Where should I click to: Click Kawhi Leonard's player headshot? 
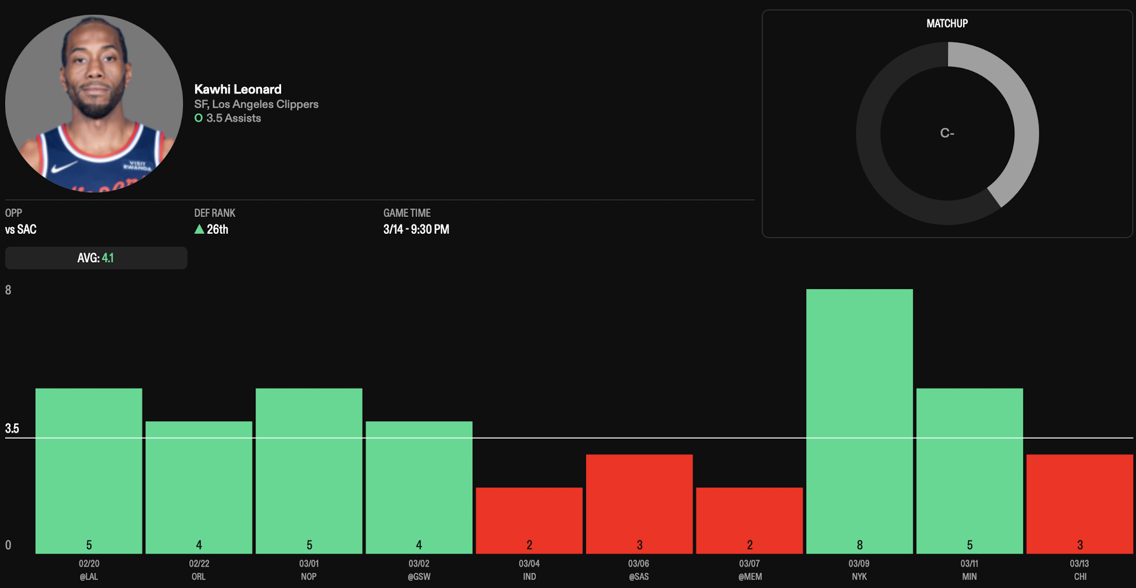[94, 103]
